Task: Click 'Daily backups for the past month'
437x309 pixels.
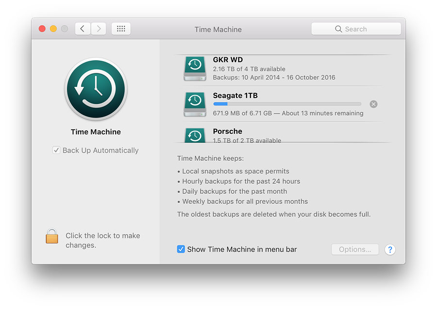Action: pos(235,191)
